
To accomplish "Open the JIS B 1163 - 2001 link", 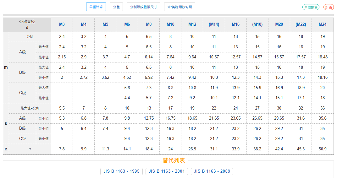I will click(167, 171).
